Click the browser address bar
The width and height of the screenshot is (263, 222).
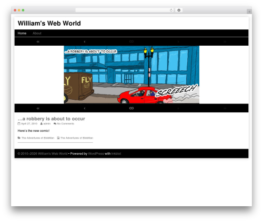pyautogui.click(x=125, y=10)
